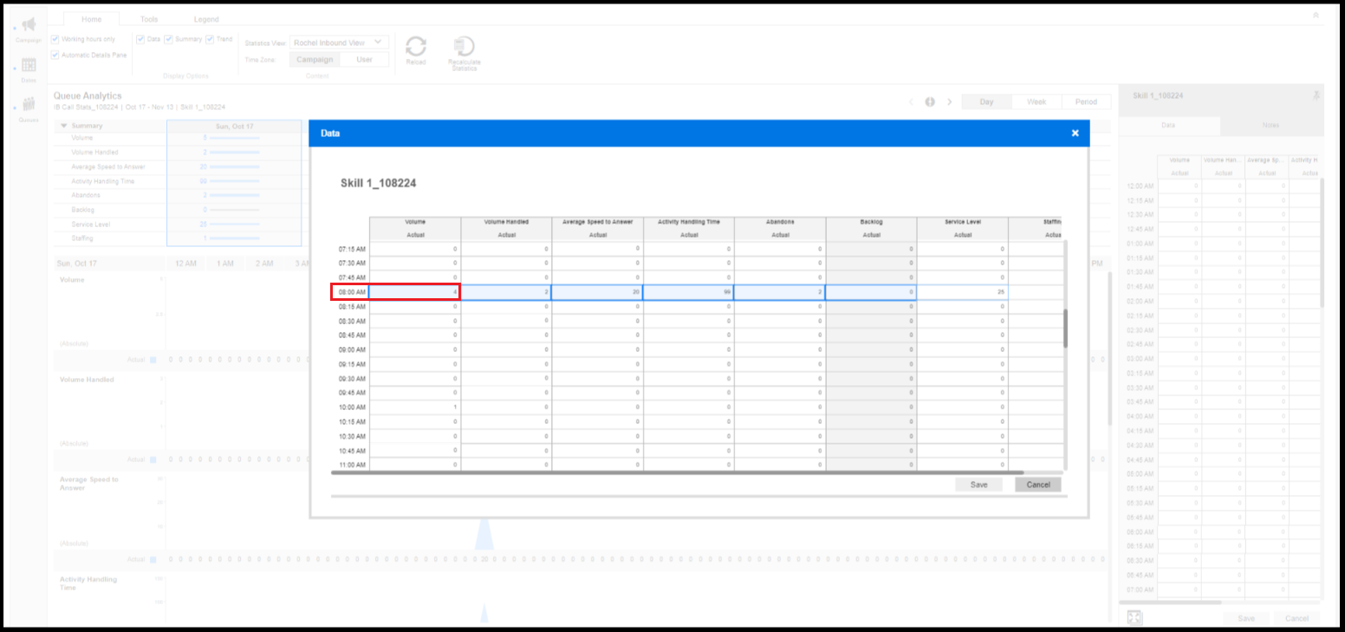This screenshot has height=632, width=1345.
Task: Click the Recalculate Statistics icon
Action: pyautogui.click(x=465, y=47)
